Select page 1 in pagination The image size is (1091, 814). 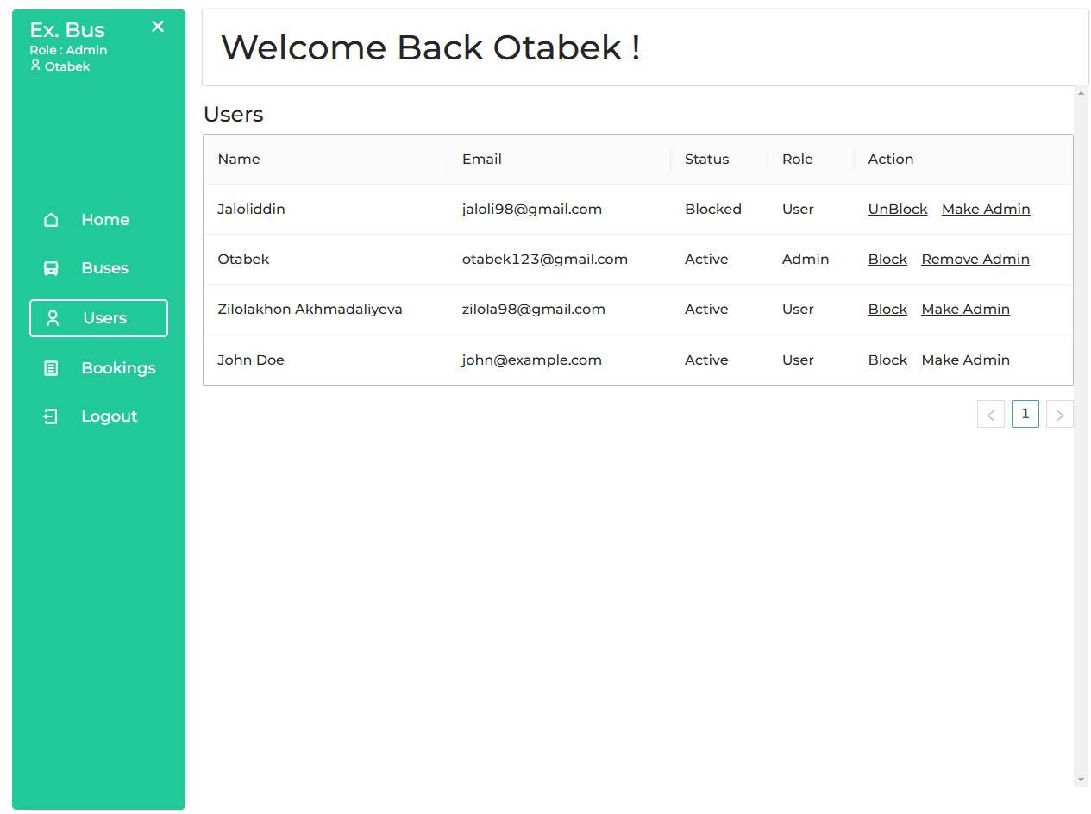(x=1025, y=414)
